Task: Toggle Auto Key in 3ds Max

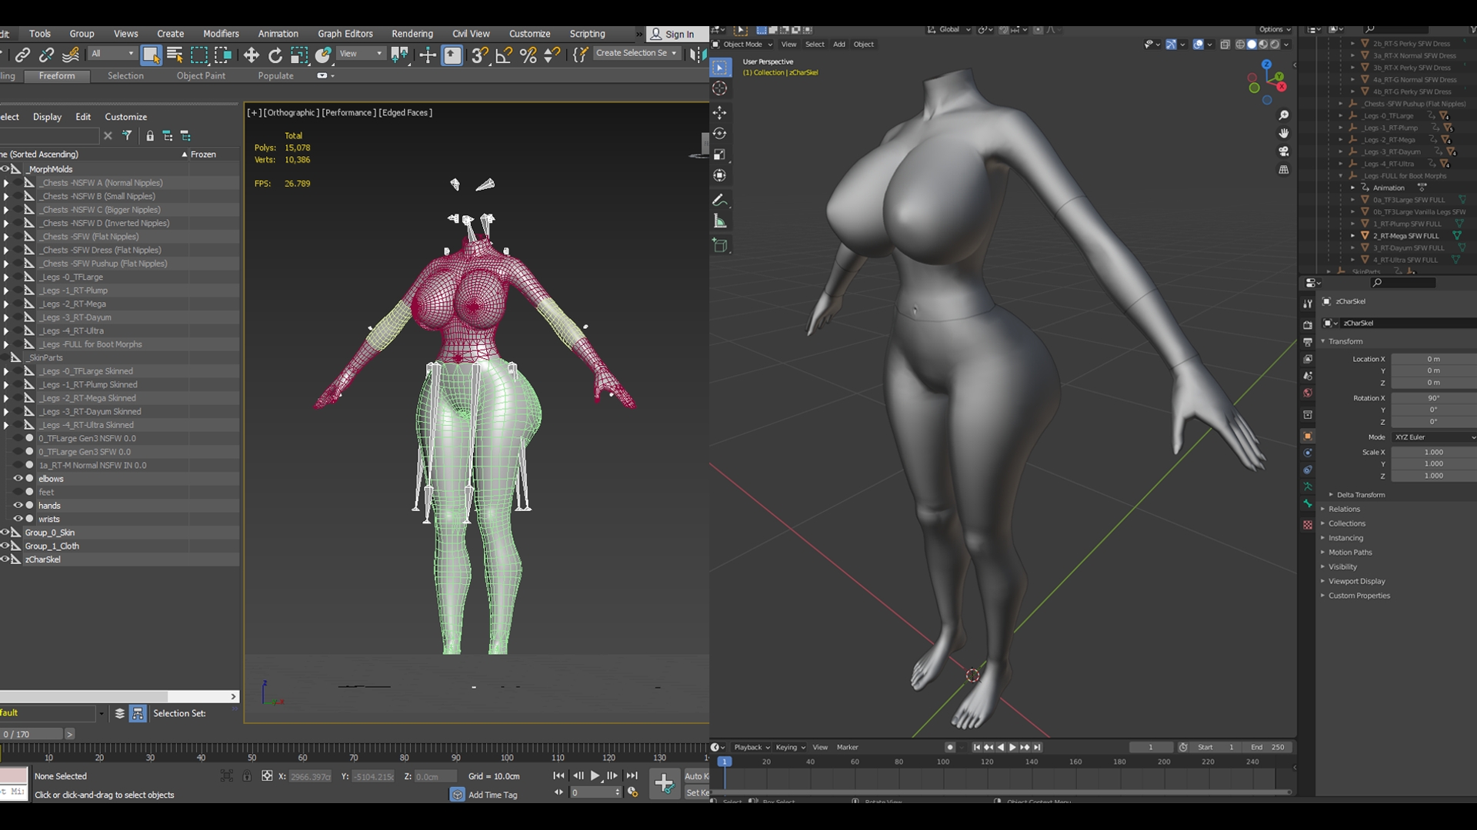Action: (x=697, y=776)
